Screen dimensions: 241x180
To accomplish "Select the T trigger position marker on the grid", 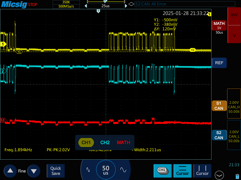I will pos(99,11).
